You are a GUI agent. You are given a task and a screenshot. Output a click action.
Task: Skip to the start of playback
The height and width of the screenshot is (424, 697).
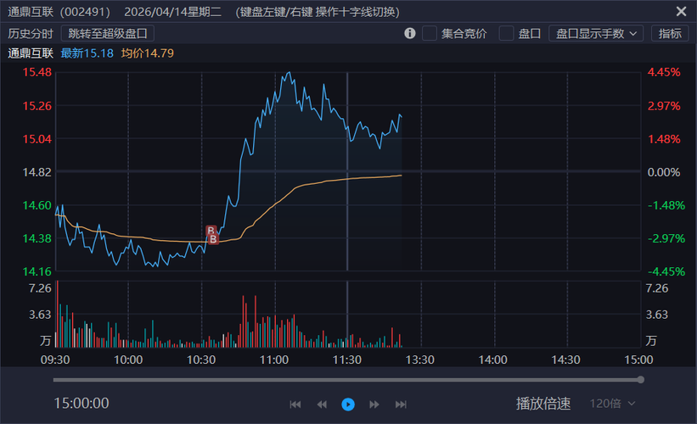[295, 404]
